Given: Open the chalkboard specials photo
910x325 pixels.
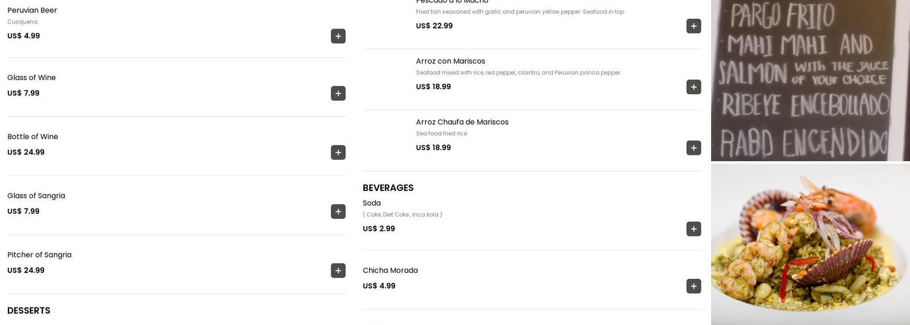Looking at the screenshot, I should (x=810, y=80).
